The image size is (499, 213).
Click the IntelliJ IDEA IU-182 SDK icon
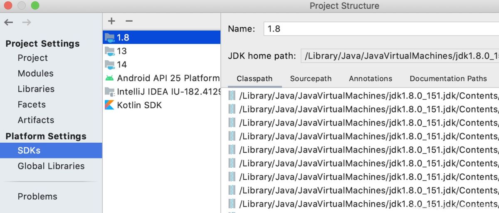(110, 92)
